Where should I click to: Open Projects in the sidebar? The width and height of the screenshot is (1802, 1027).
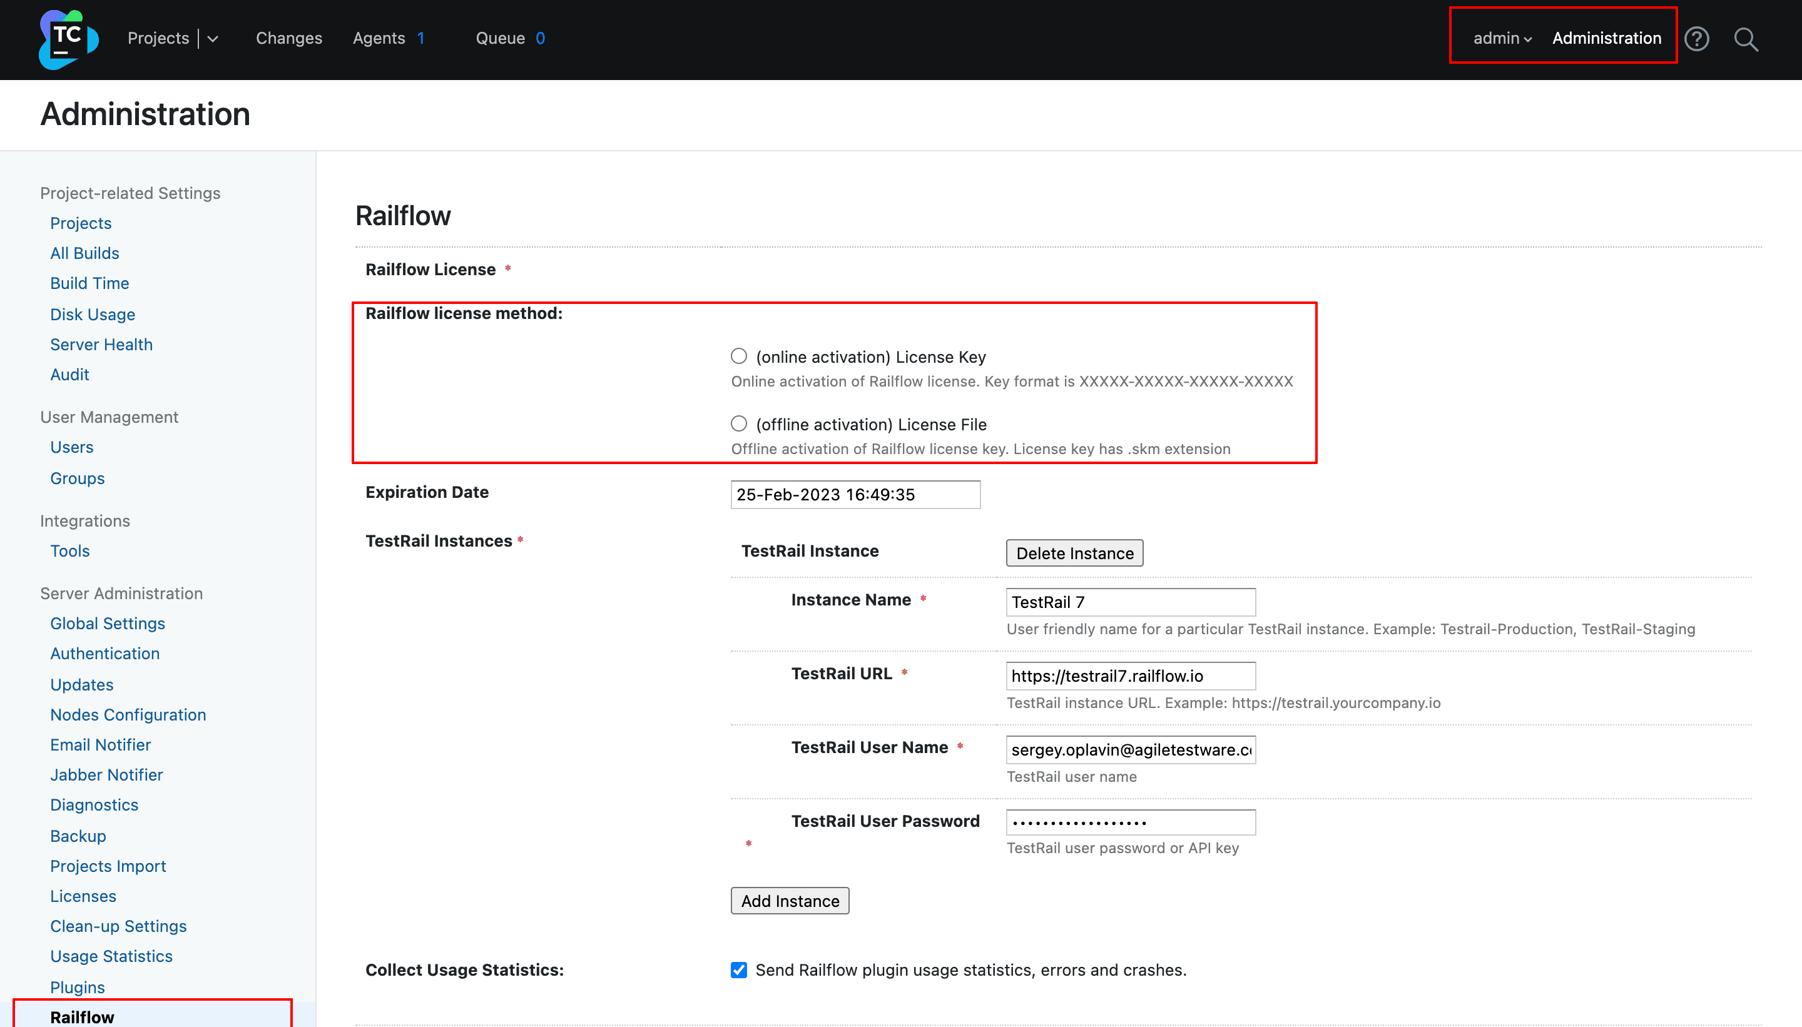[x=81, y=223]
